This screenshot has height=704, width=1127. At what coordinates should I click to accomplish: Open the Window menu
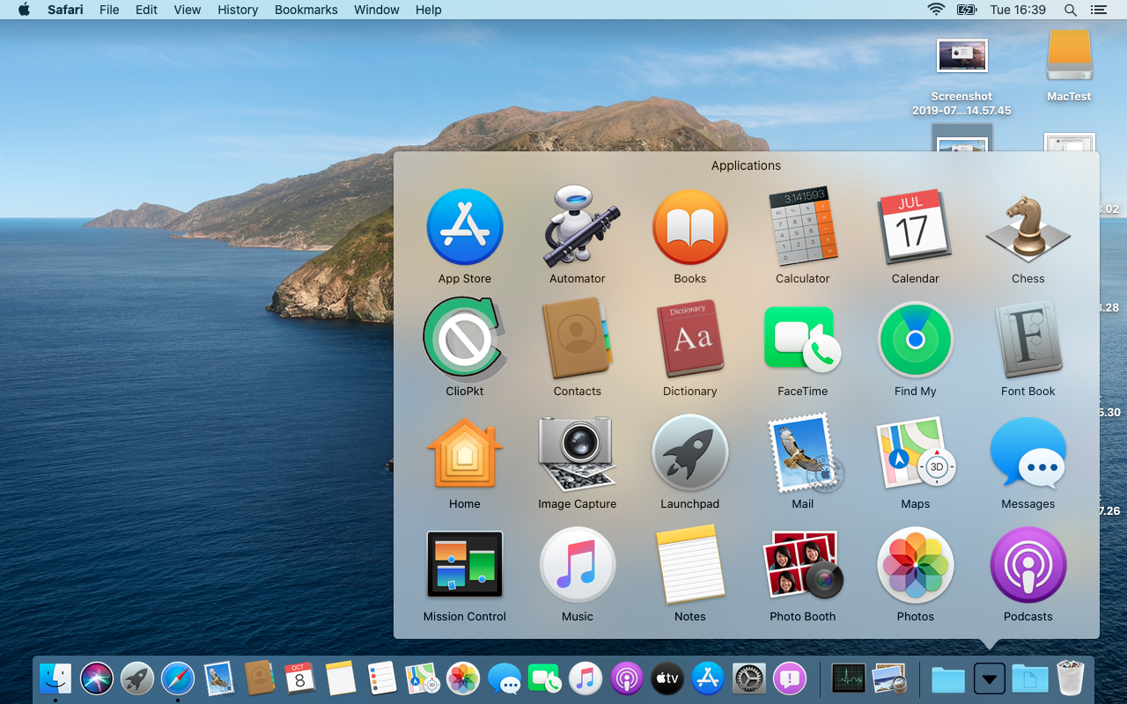(x=376, y=10)
